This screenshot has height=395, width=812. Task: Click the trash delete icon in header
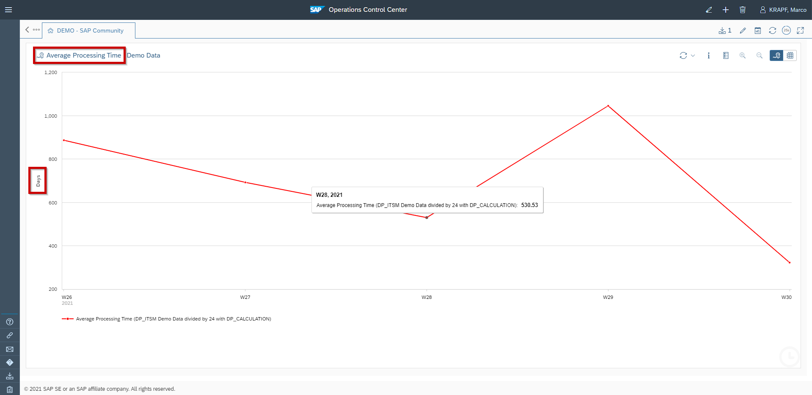(x=742, y=10)
